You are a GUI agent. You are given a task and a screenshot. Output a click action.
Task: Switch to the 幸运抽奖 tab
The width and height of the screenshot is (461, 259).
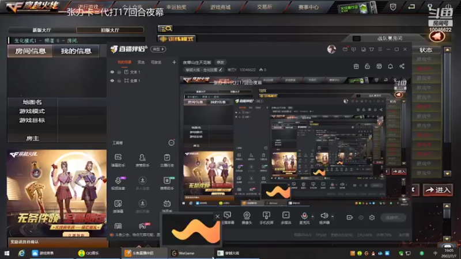click(x=176, y=7)
